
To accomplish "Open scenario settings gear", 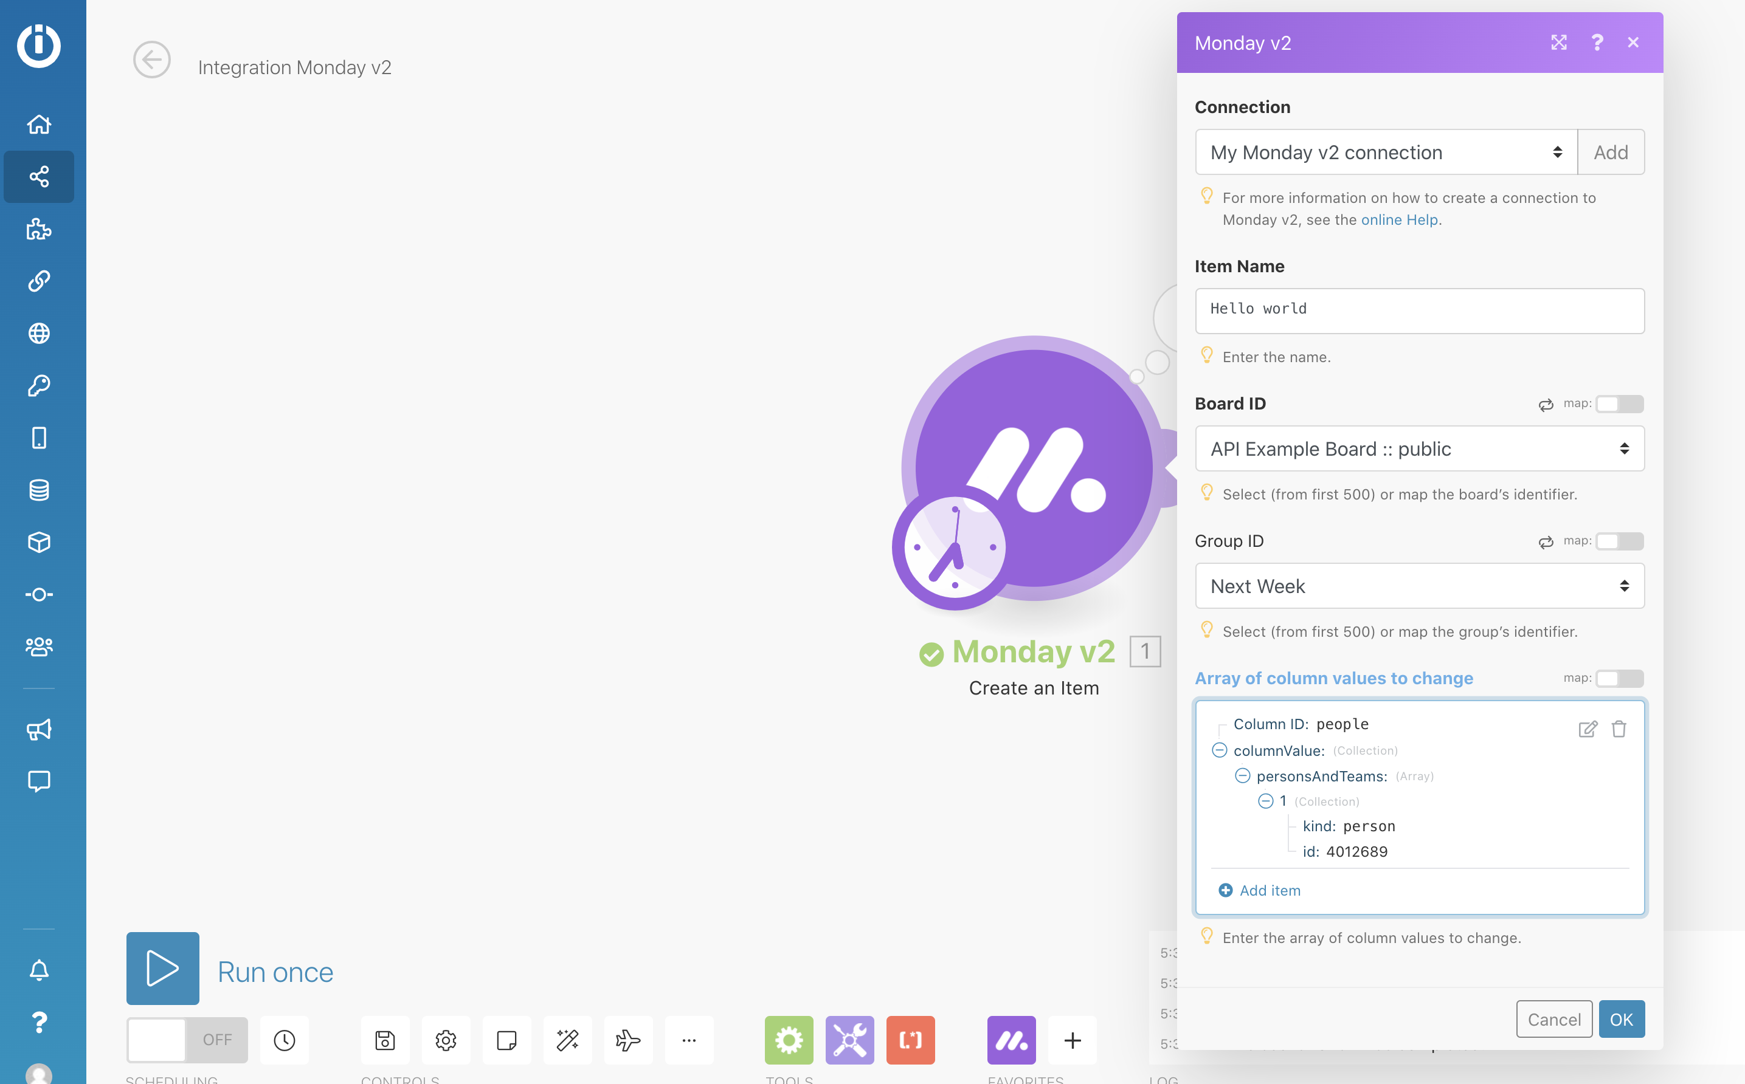I will [446, 1040].
